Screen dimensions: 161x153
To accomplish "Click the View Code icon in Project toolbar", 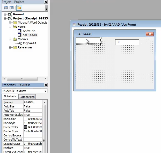I will 6,8.
